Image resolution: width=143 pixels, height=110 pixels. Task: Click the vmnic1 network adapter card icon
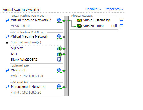pos(79,20)
